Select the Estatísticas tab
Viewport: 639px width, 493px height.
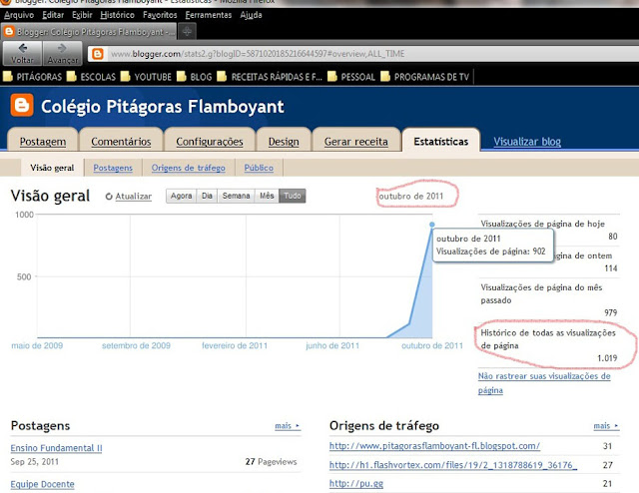[441, 142]
